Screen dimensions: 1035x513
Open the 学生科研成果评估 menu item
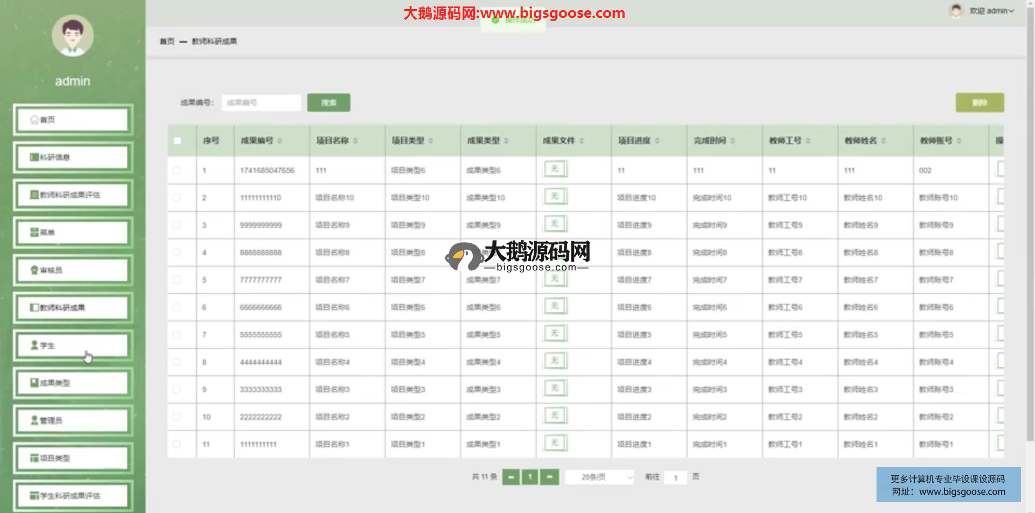coord(73,495)
